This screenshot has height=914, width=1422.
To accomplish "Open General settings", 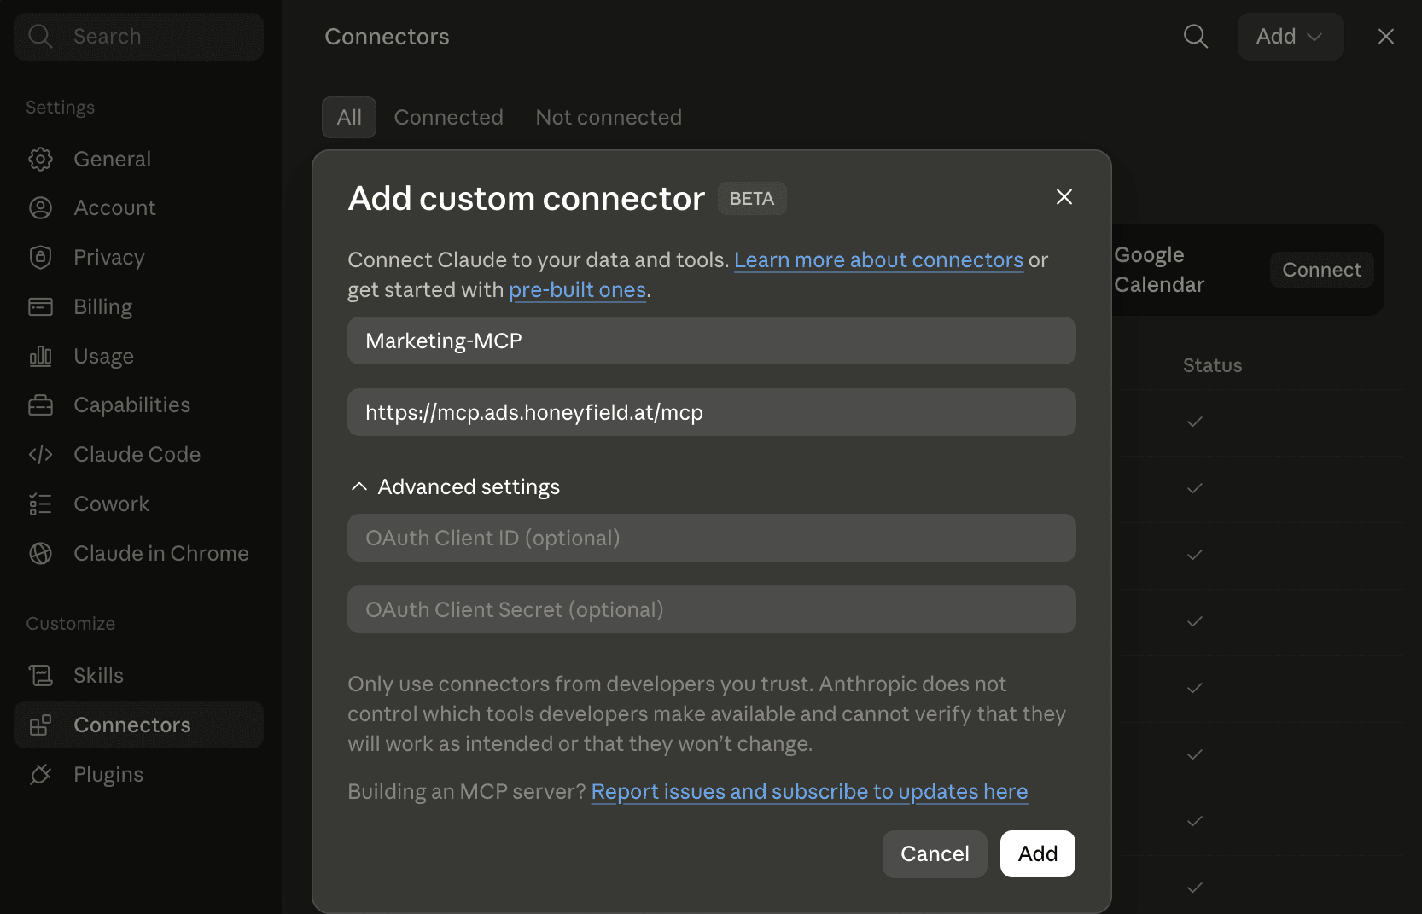I will click(x=138, y=159).
